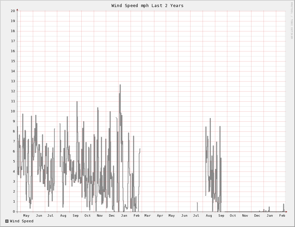Select the y-axis label 20
Screen dimensions: 295x227
tap(13, 11)
